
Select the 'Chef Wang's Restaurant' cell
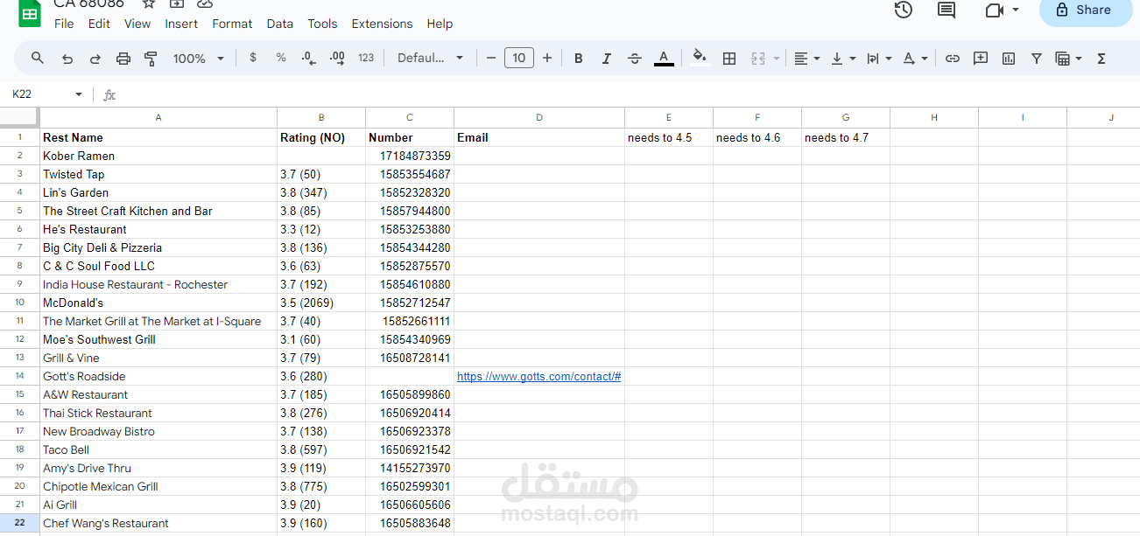[158, 523]
